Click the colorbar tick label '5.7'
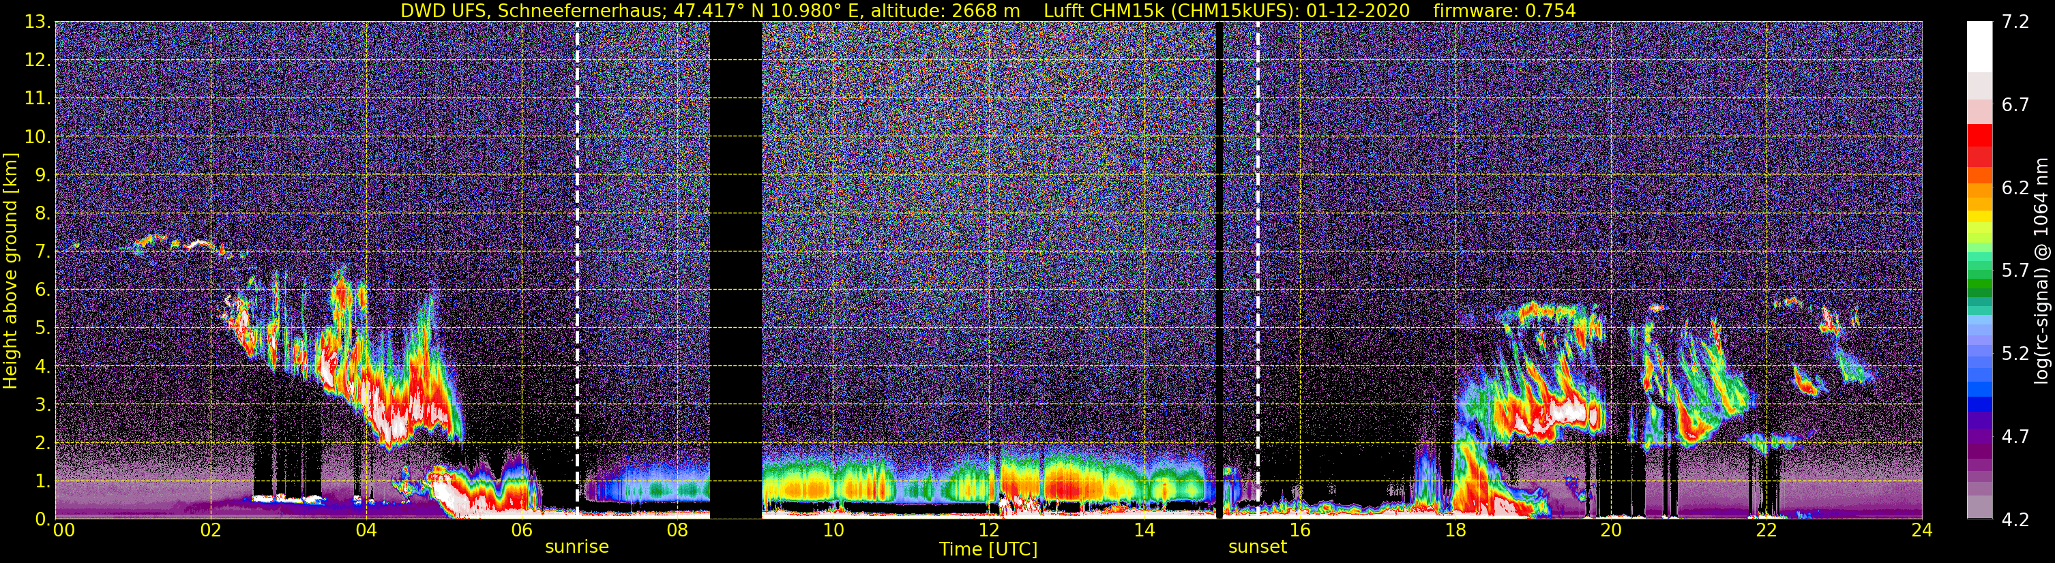This screenshot has height=563, width=2055. click(2015, 271)
